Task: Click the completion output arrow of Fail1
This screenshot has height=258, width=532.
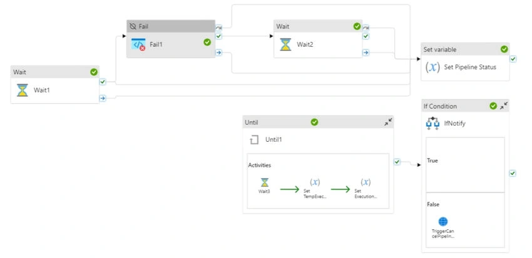Action: click(218, 52)
